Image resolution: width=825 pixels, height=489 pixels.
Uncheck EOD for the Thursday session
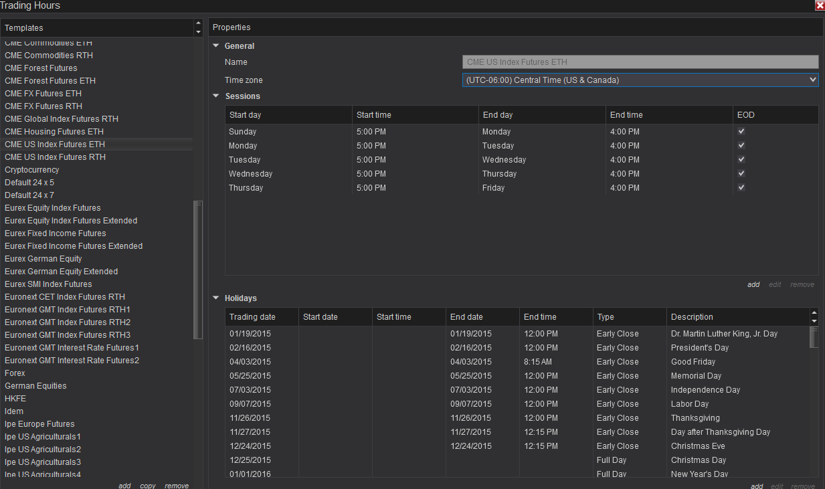click(741, 188)
